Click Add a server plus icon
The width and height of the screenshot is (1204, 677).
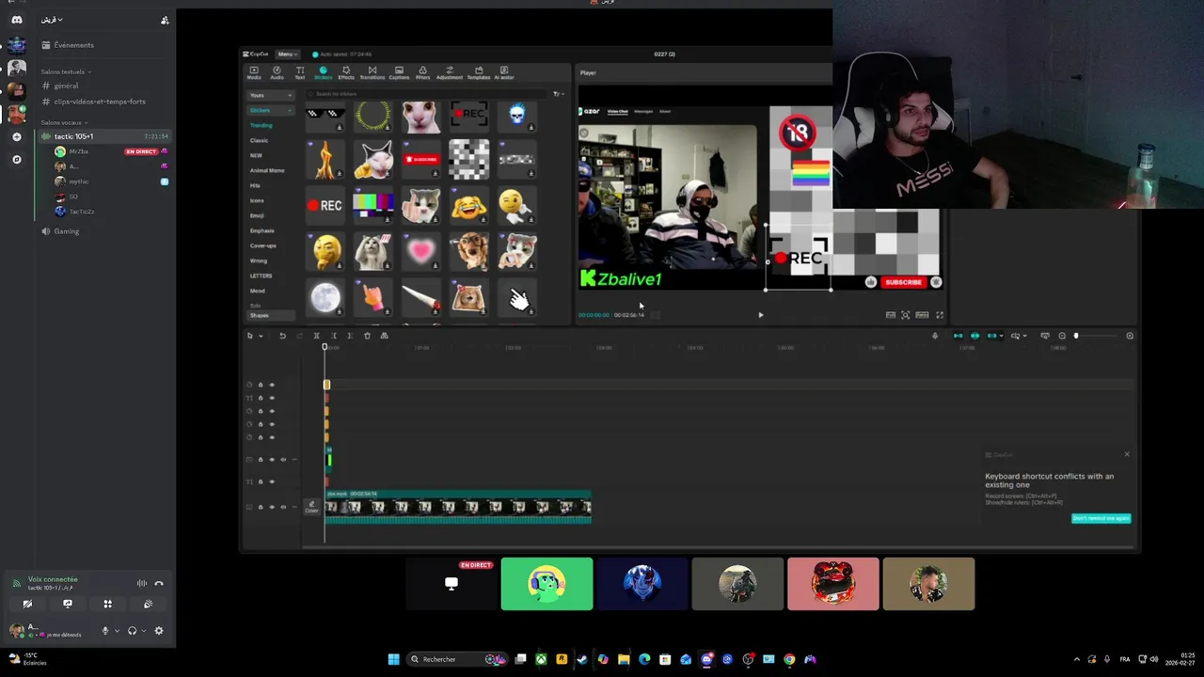click(x=16, y=137)
